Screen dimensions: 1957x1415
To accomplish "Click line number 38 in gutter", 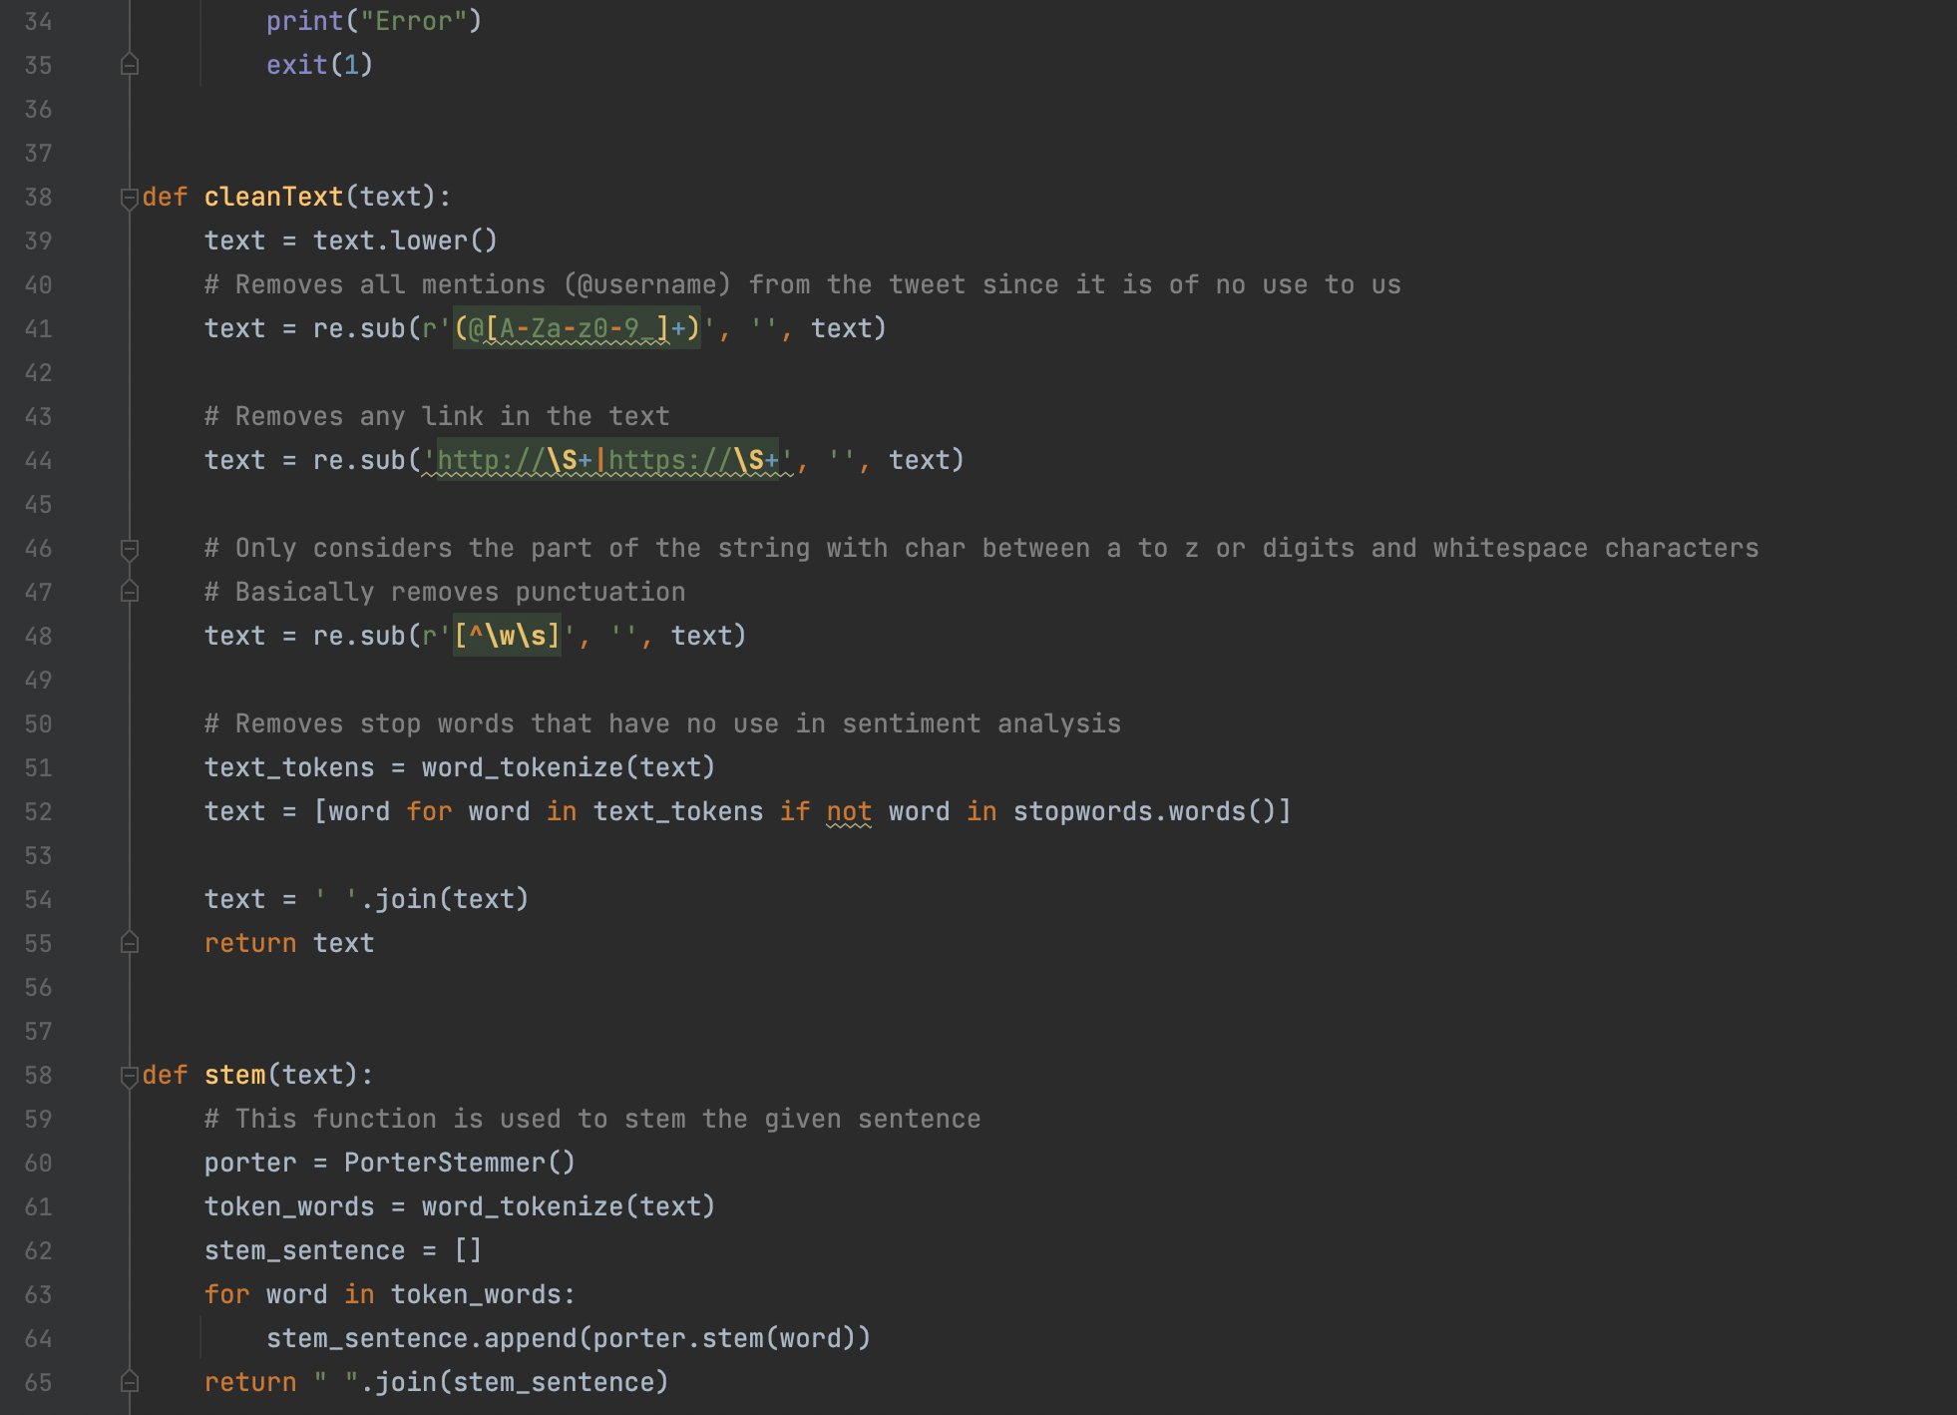I will tap(38, 198).
